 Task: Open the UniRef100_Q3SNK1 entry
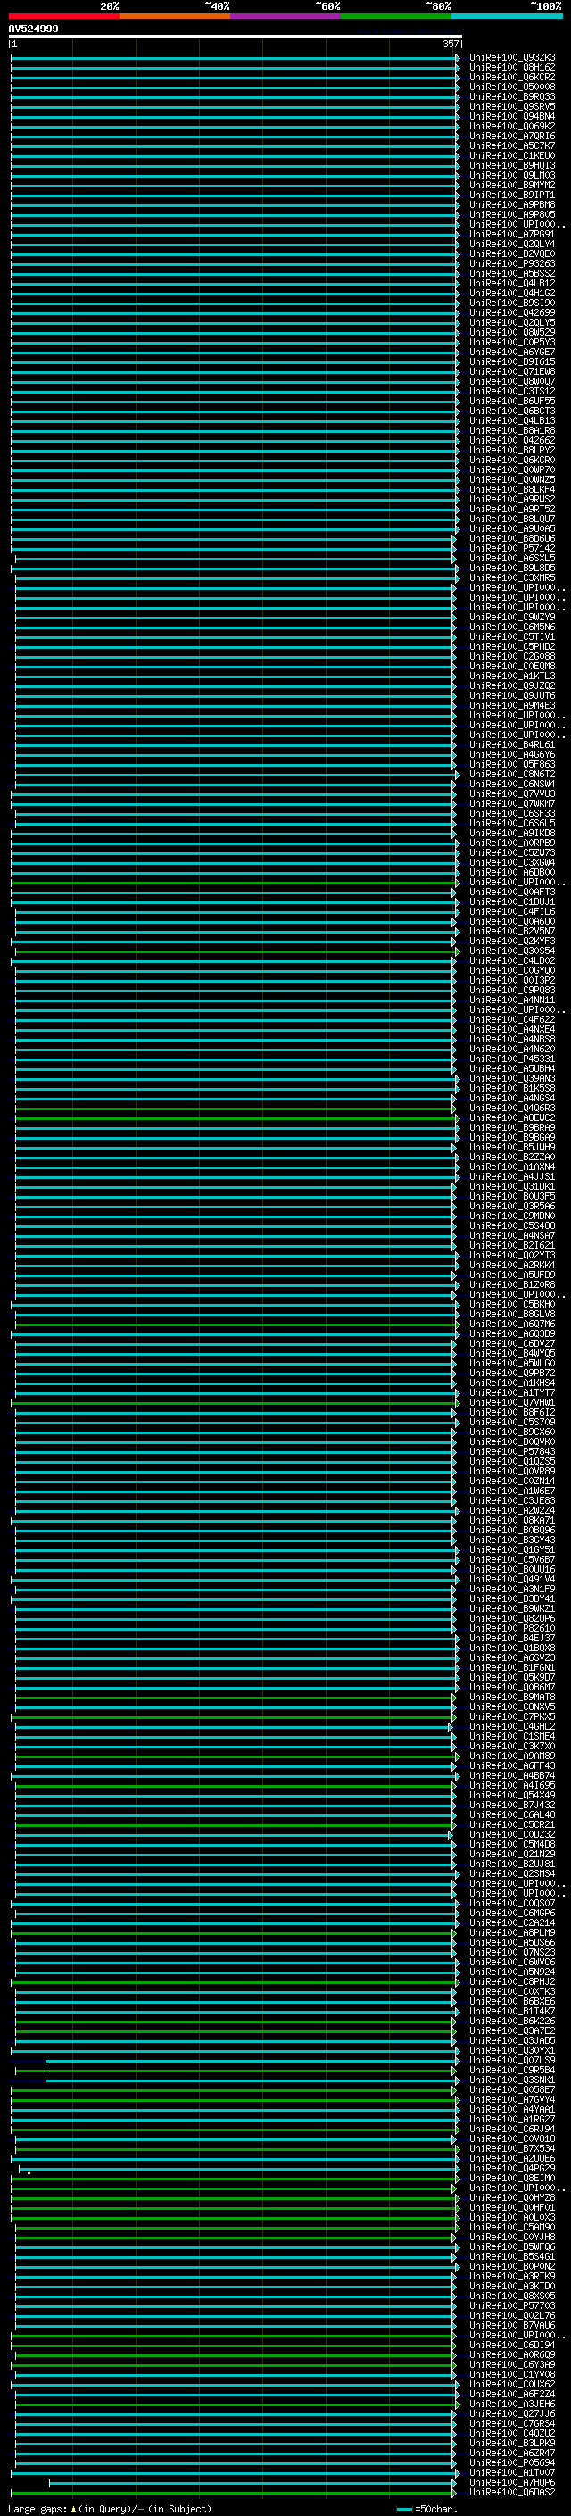pyautogui.click(x=512, y=2080)
